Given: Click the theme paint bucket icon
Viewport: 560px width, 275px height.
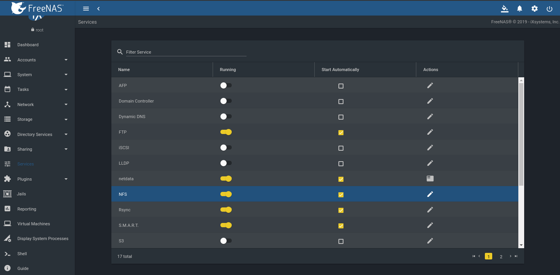Looking at the screenshot, I should 504,9.
